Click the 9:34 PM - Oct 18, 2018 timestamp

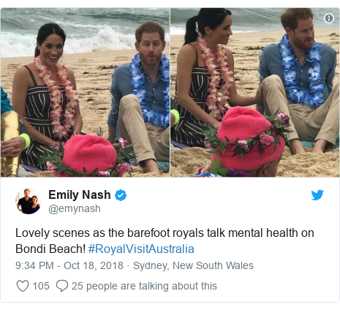pos(69,265)
